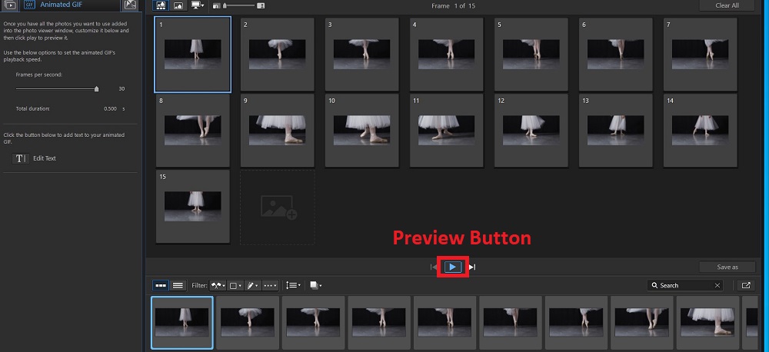Open the secondary monitor display dropdown
This screenshot has width=769, height=352.
point(198,5)
